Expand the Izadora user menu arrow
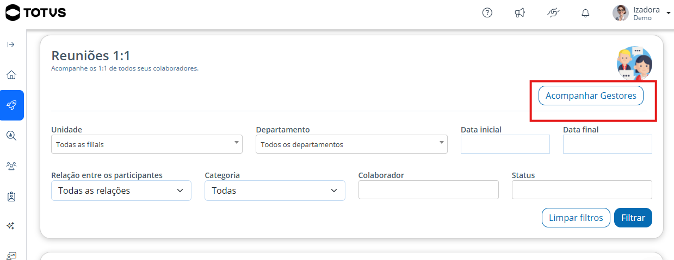Screen dimensions: 674x260 [668, 13]
